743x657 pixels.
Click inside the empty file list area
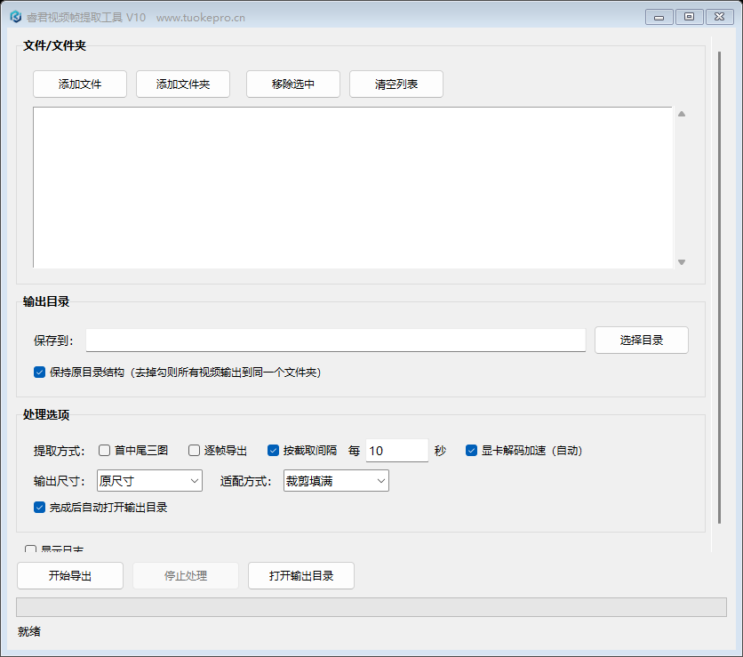[x=353, y=188]
